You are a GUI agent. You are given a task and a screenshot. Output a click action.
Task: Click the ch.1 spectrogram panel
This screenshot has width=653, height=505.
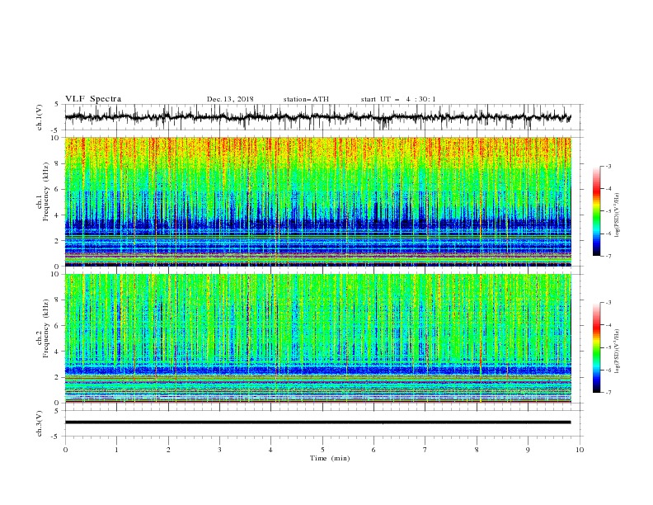pos(318,201)
